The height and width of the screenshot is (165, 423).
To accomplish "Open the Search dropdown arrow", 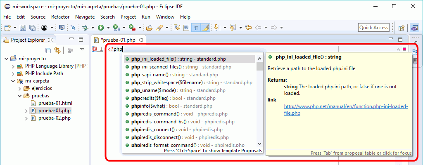I will click(x=167, y=28).
